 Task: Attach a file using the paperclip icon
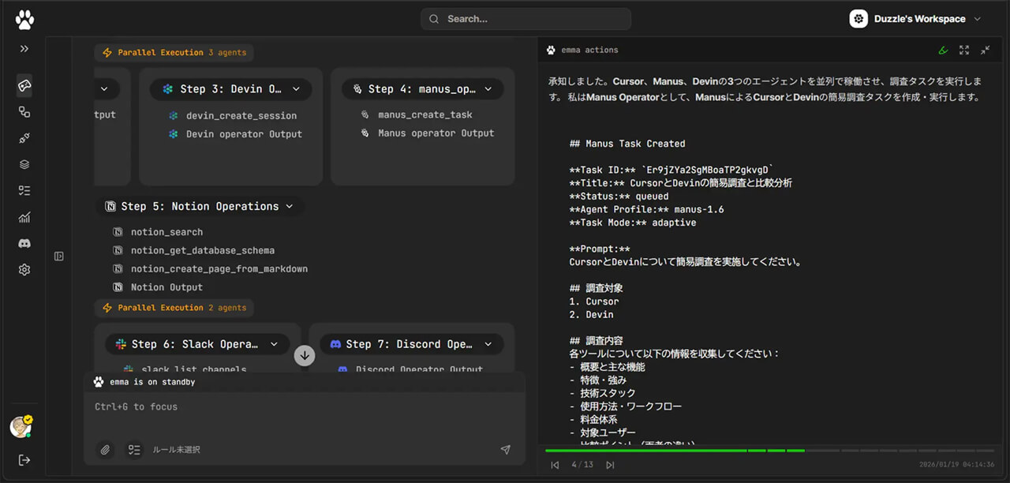point(105,450)
